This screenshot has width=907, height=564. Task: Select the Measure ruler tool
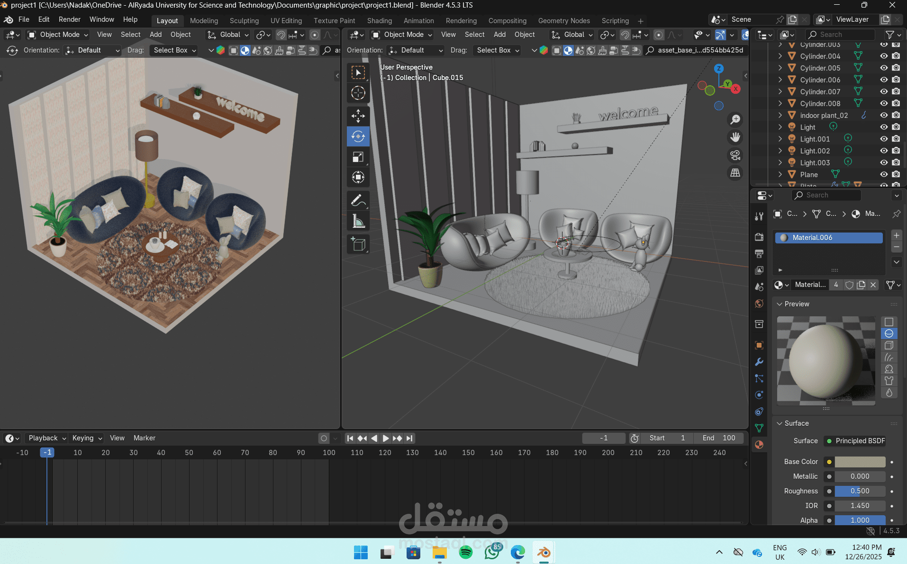(358, 221)
